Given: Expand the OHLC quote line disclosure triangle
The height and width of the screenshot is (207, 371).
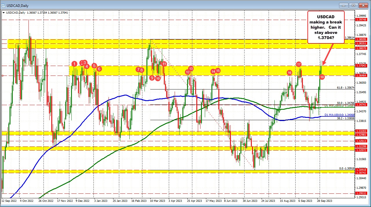Looking at the screenshot, I should [3, 12].
